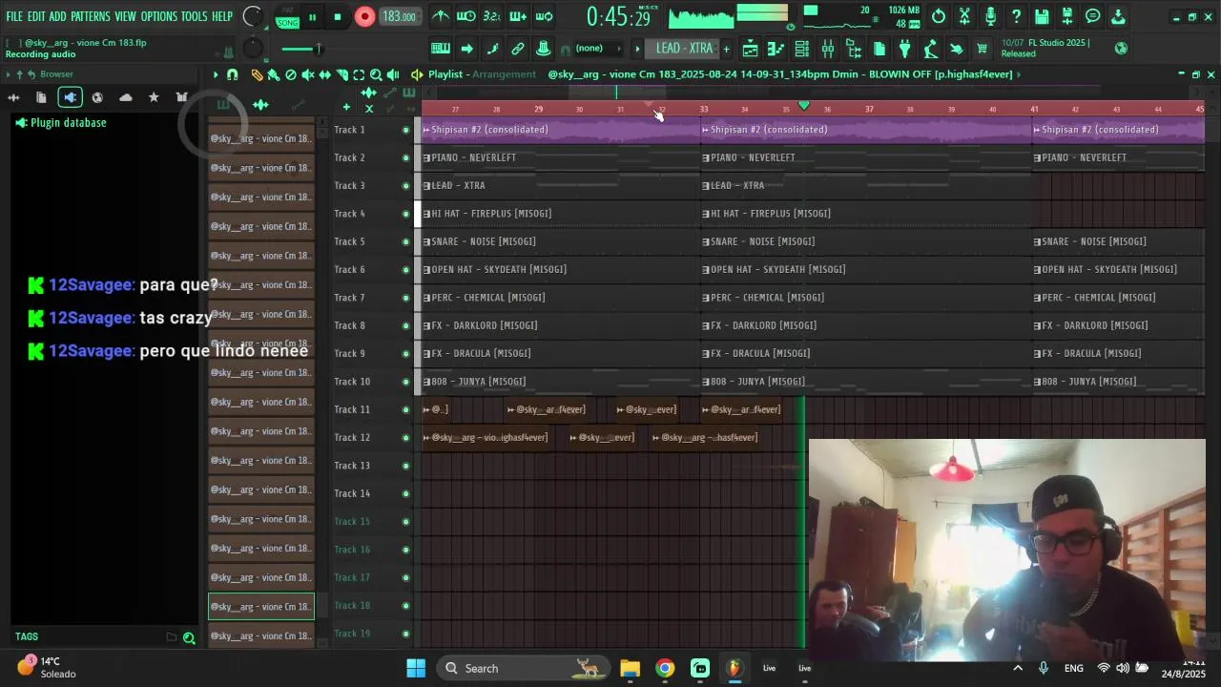The image size is (1221, 687).
Task: Open the playlist options arrow menu
Action: 216,74
